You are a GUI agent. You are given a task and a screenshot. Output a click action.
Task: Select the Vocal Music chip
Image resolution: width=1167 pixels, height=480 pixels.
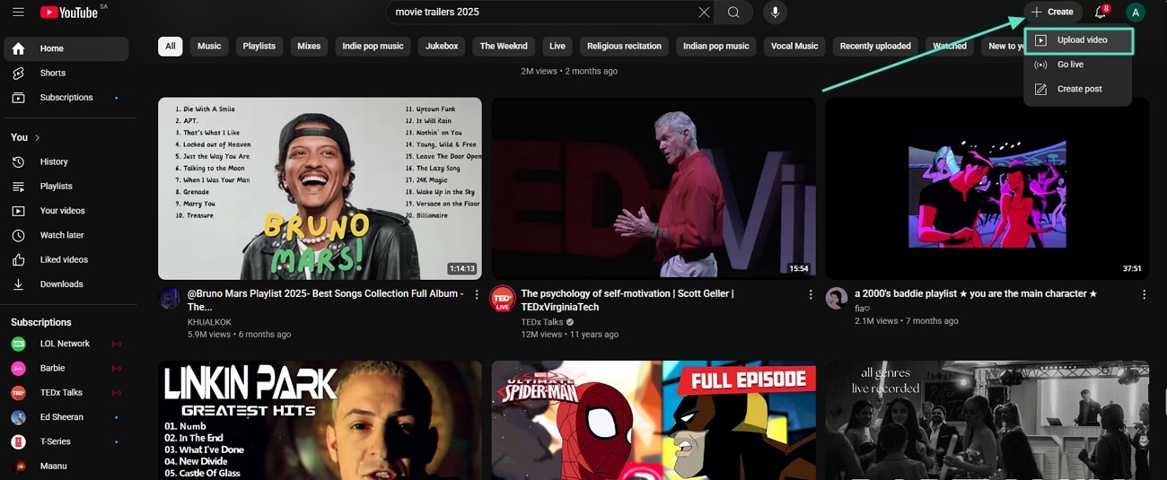tap(794, 46)
